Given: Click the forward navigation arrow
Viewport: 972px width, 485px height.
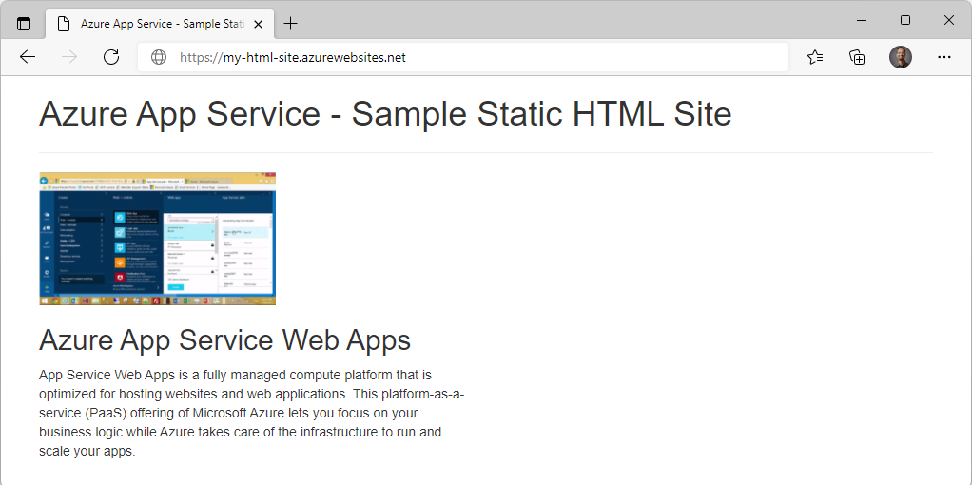Looking at the screenshot, I should 69,57.
